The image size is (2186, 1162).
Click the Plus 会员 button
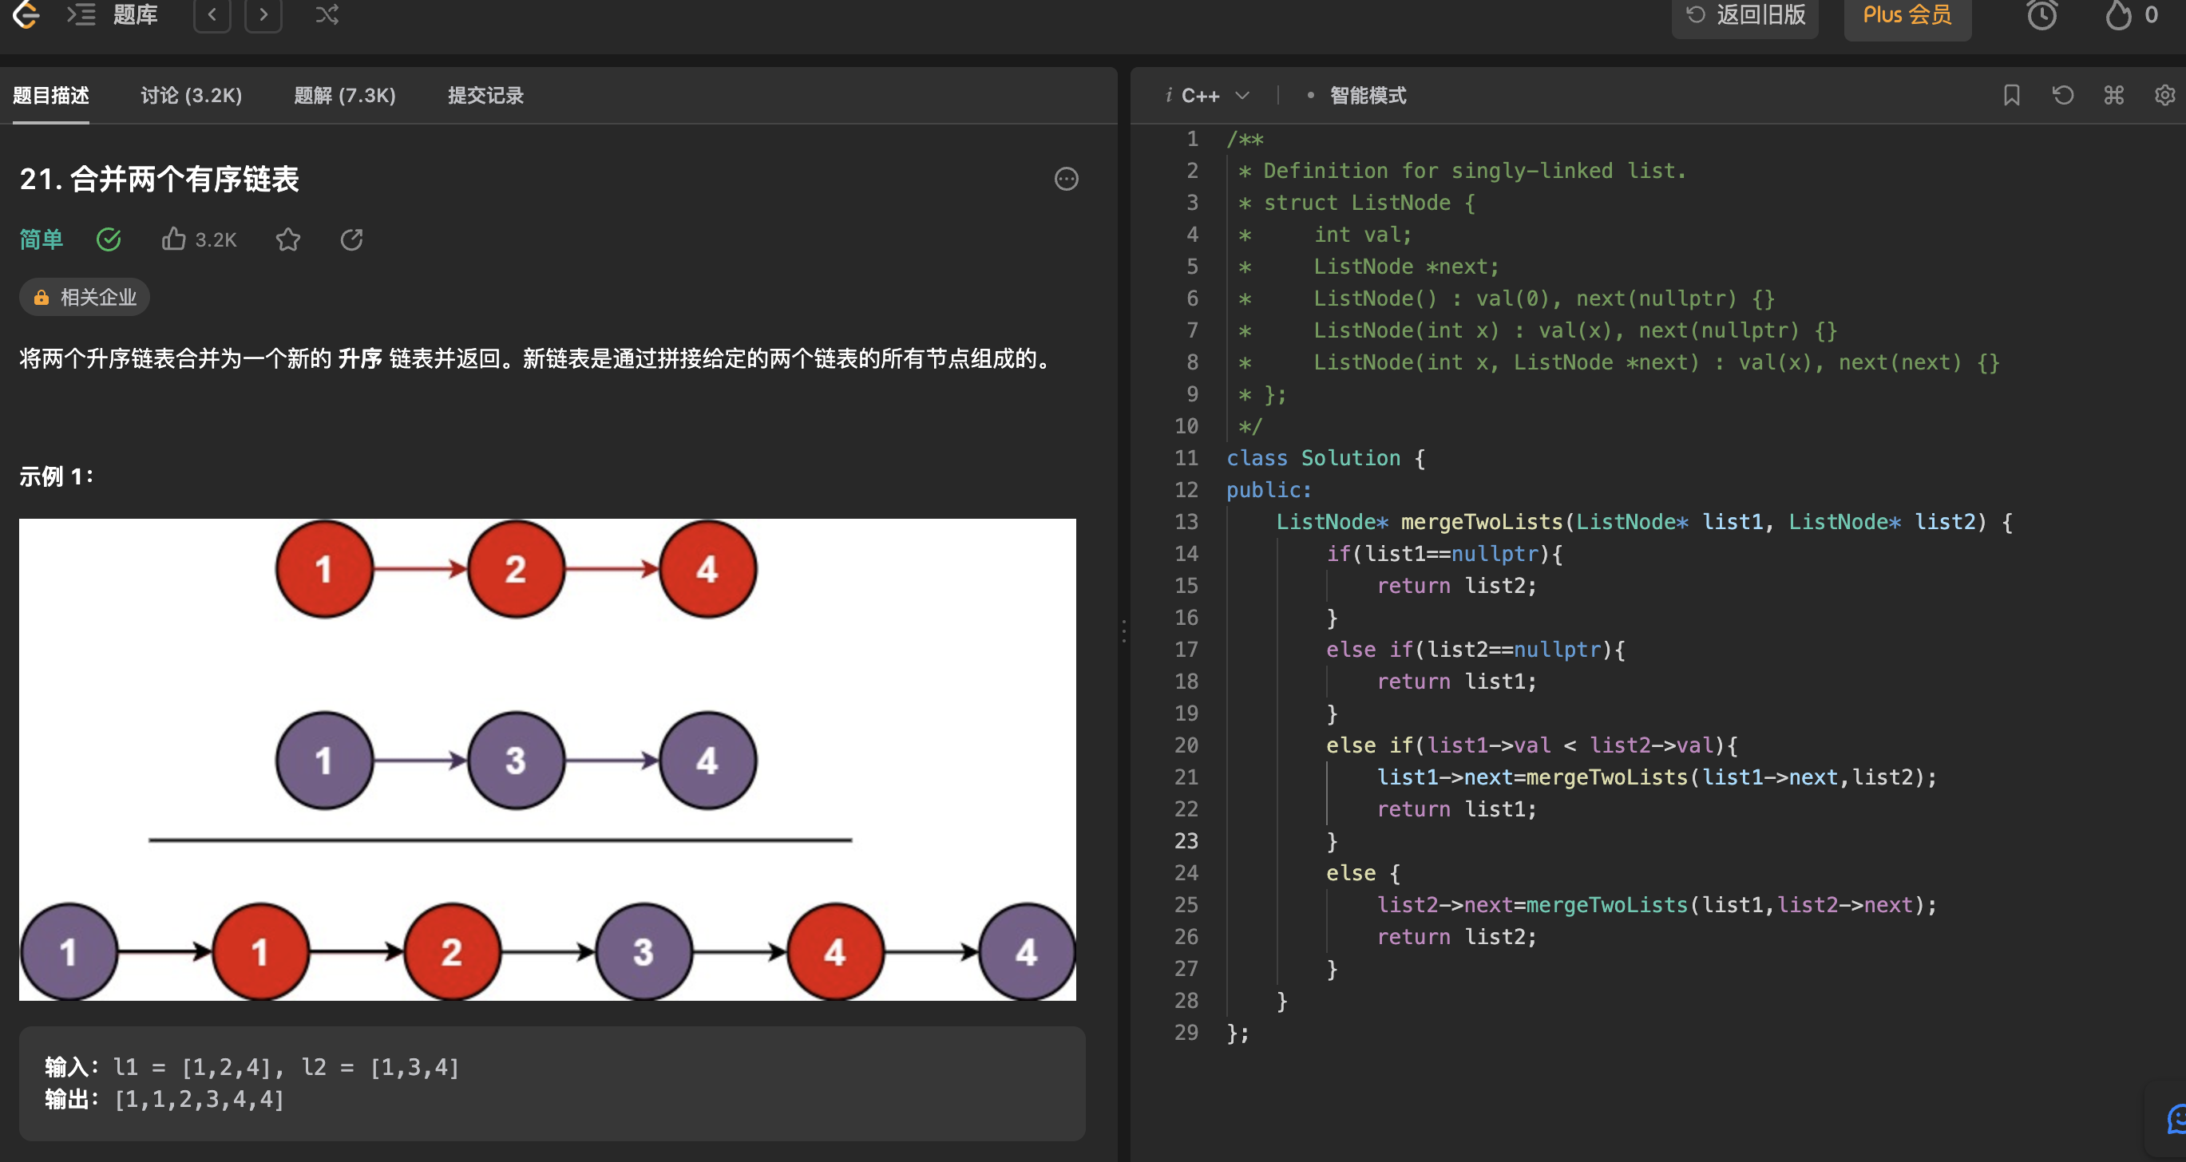pyautogui.click(x=1907, y=15)
